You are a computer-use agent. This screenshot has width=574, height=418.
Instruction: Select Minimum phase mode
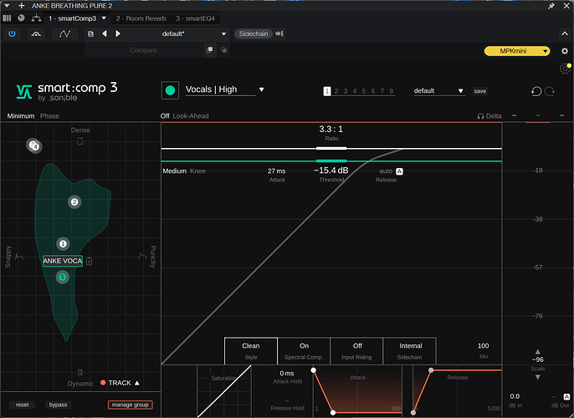click(21, 116)
